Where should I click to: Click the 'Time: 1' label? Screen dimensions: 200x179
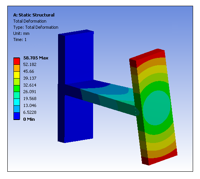click(x=20, y=39)
